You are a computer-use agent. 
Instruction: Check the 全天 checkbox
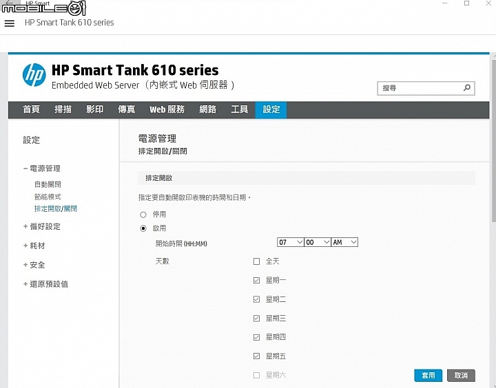(x=256, y=261)
